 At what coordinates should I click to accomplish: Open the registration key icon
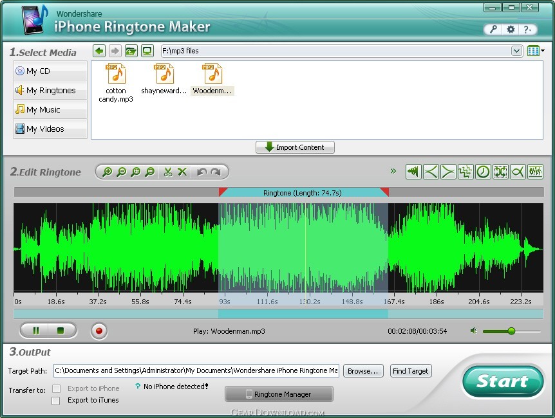493,30
